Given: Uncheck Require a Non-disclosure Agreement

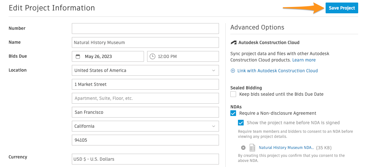Looking at the screenshot, I should click(233, 113).
